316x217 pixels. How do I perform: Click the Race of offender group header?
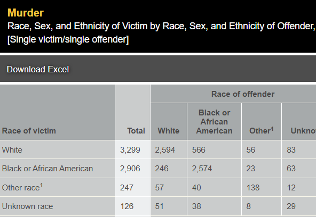click(243, 94)
